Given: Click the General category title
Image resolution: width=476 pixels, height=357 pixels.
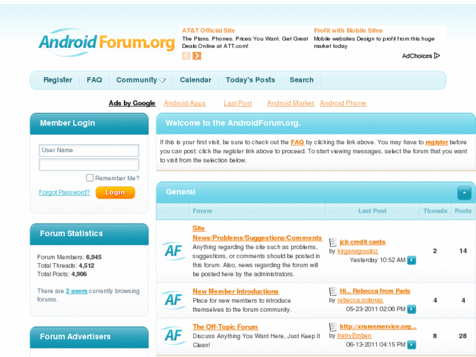Looking at the screenshot, I should coord(181,192).
